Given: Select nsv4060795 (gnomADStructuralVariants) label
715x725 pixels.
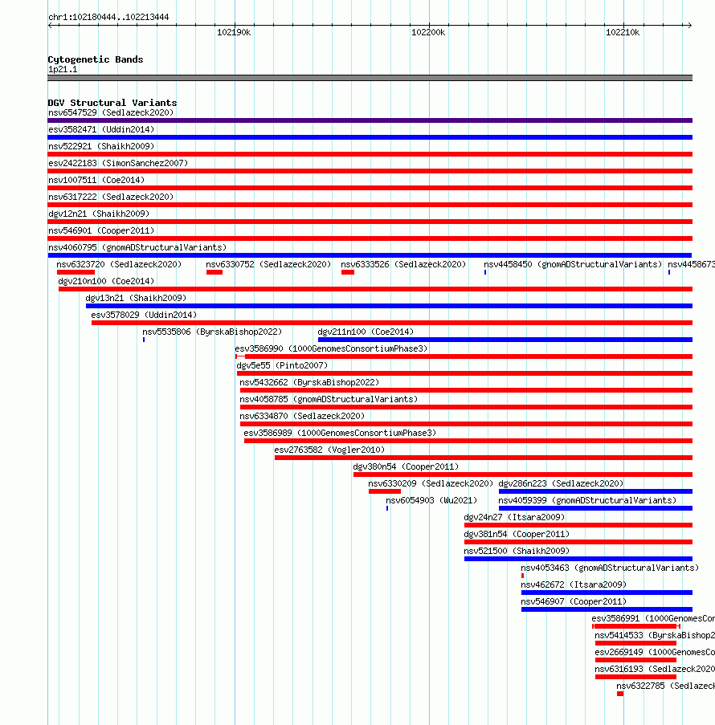Looking at the screenshot, I should pos(137,247).
